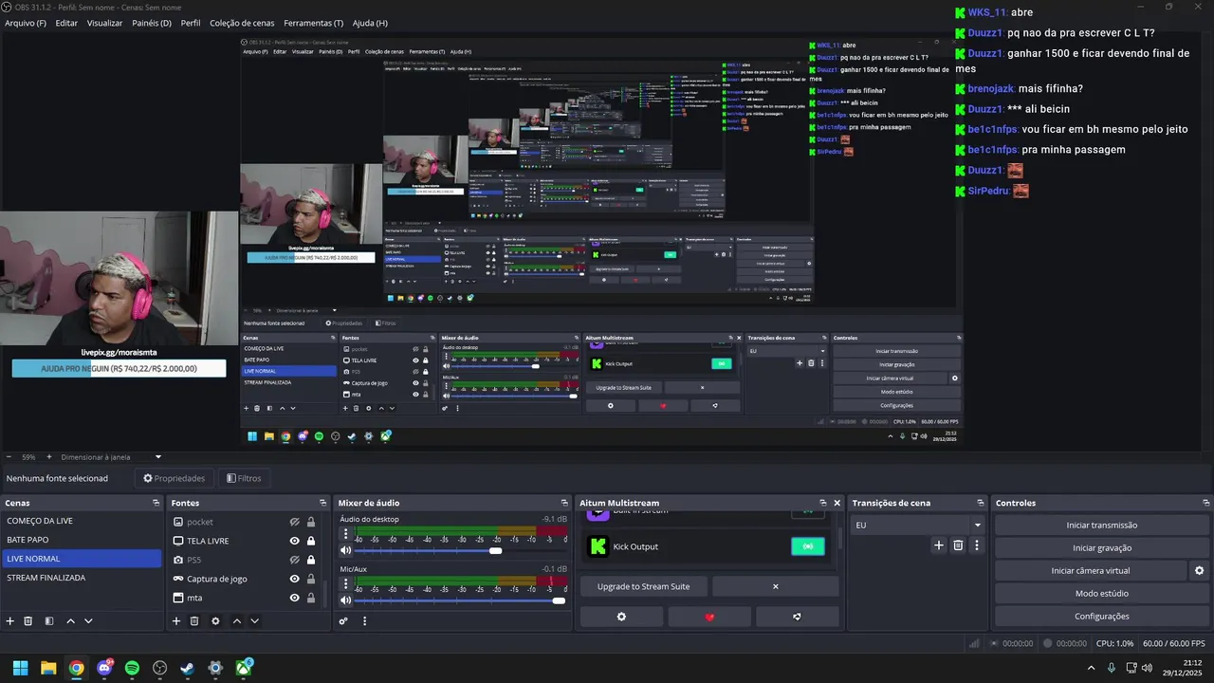Open the Ajuda (H) menu

pyautogui.click(x=370, y=23)
